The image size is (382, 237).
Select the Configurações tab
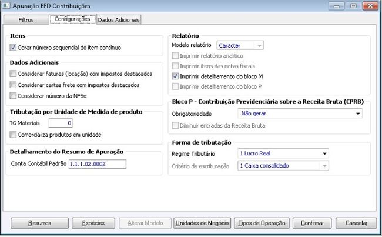72,19
